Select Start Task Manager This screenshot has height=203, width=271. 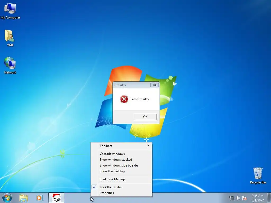pyautogui.click(x=121, y=179)
